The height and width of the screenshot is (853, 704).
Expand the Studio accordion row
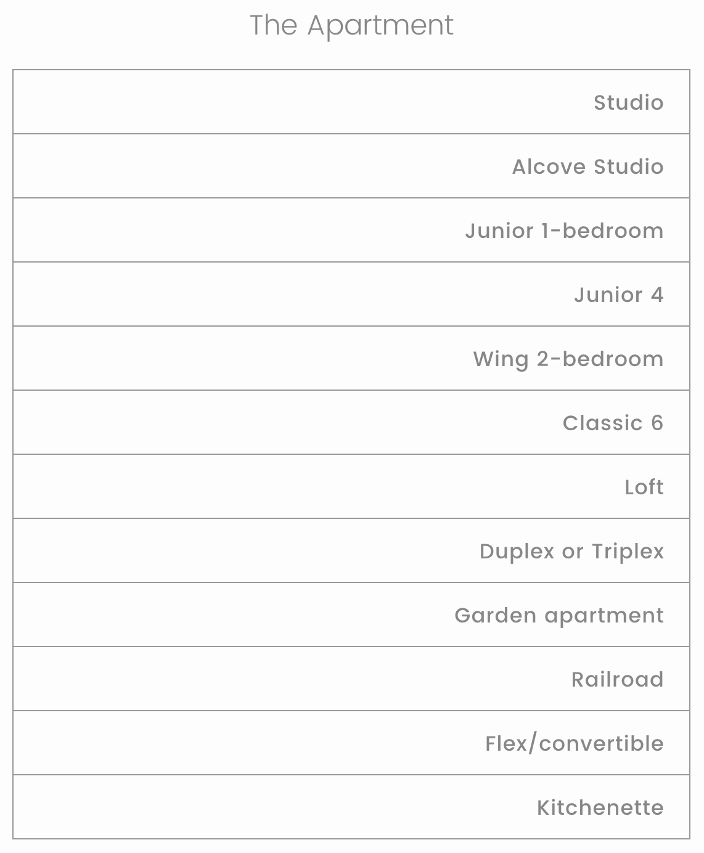(x=351, y=102)
